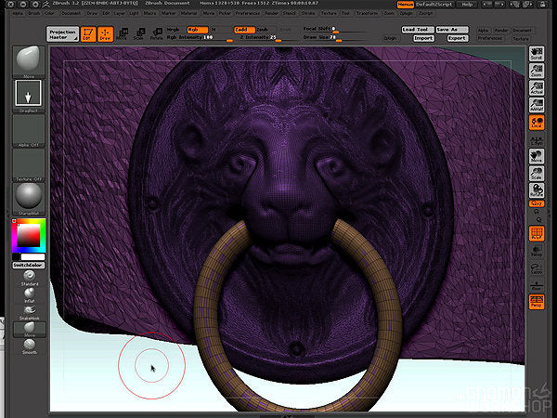The width and height of the screenshot is (557, 418).
Task: Click the Scroll canvas navigation icon
Action: point(537,55)
